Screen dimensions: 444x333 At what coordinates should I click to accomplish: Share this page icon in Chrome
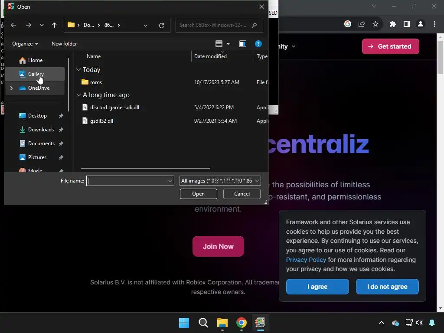362,24
